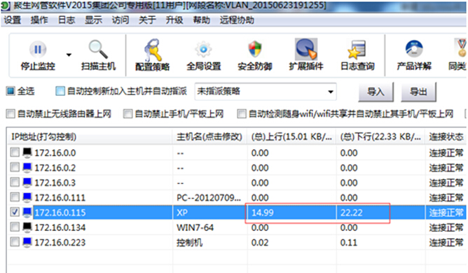Viewport: 468px width, 273px height.
Task: Open the 升级 menu
Action: [x=174, y=20]
